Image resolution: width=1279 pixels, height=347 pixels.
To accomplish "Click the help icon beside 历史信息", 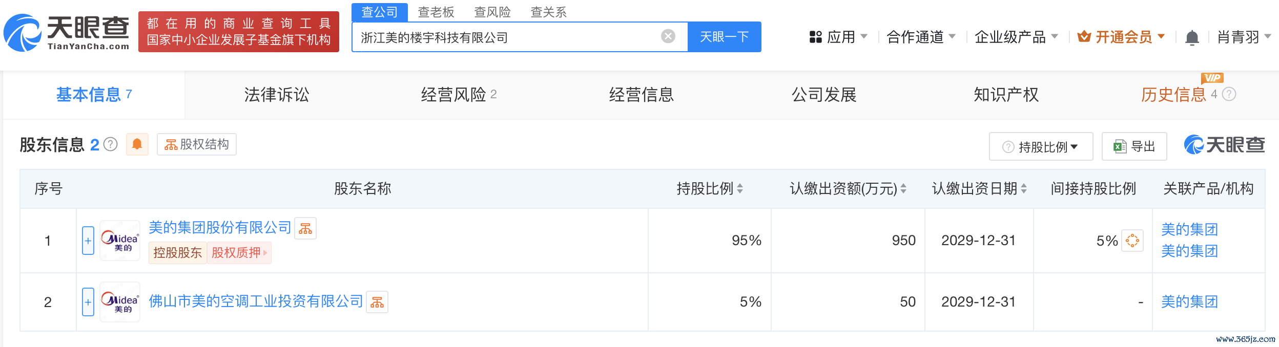I will click(1229, 94).
